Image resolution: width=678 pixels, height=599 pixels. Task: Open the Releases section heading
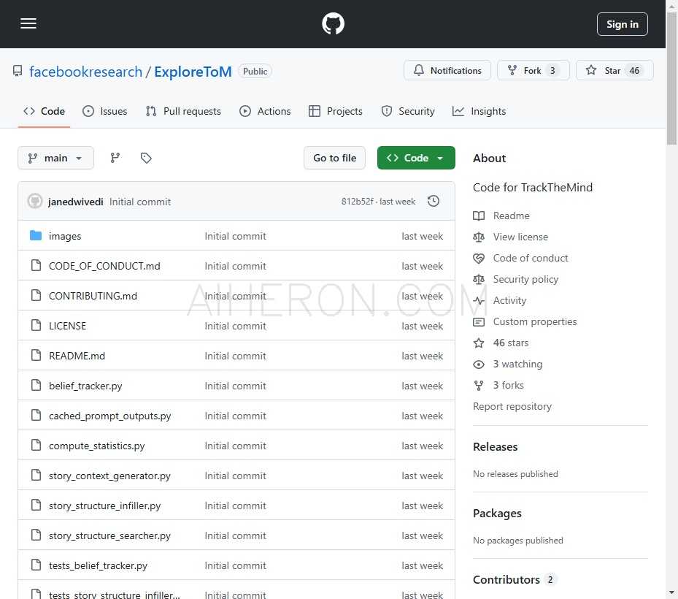(495, 446)
